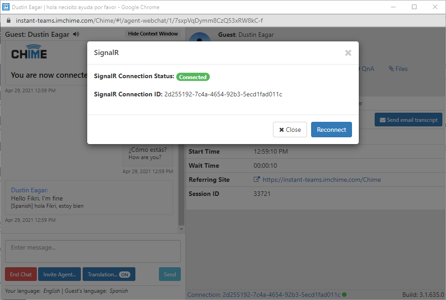Click Hide Context Window button
Image resolution: width=446 pixels, height=300 pixels.
click(153, 34)
